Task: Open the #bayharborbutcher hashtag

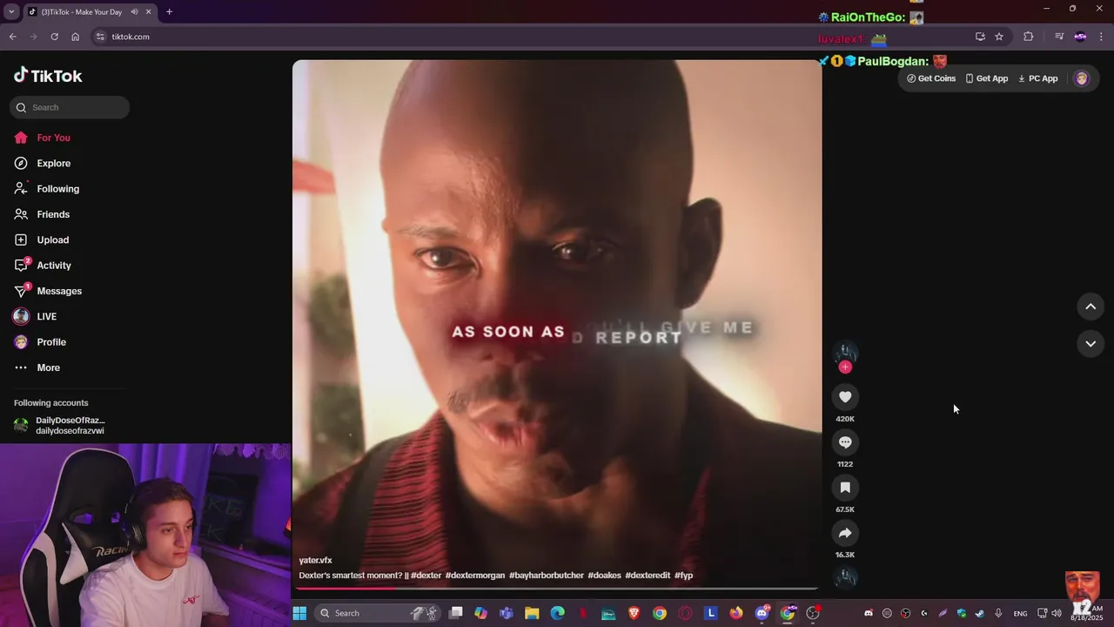Action: coord(547,576)
